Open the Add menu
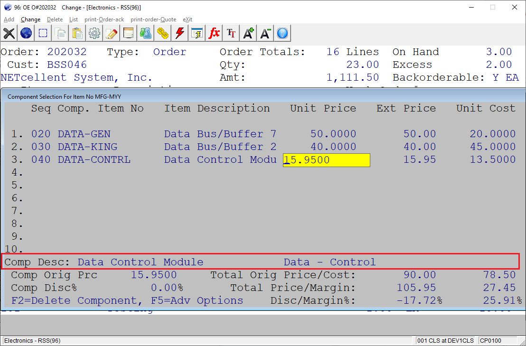Image resolution: width=526 pixels, height=346 pixels. click(x=9, y=19)
